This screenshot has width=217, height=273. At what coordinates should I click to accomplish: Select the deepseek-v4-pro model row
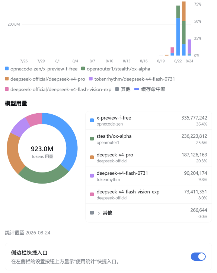[149, 158]
